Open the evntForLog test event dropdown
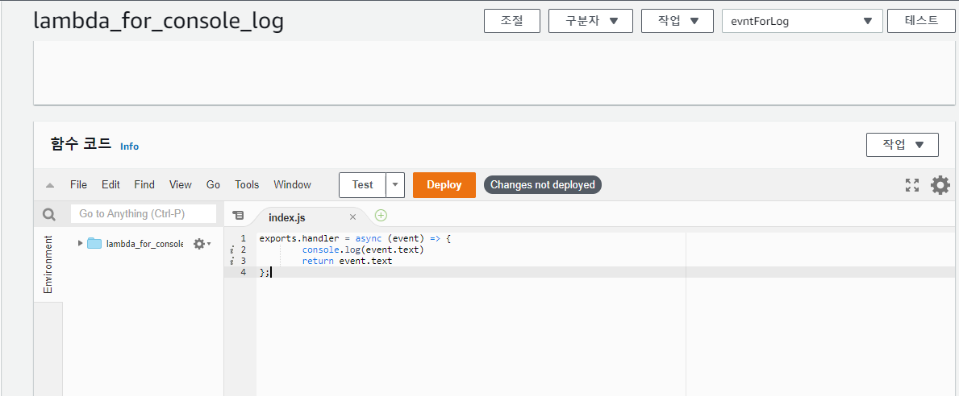The height and width of the screenshot is (396, 959). point(802,21)
